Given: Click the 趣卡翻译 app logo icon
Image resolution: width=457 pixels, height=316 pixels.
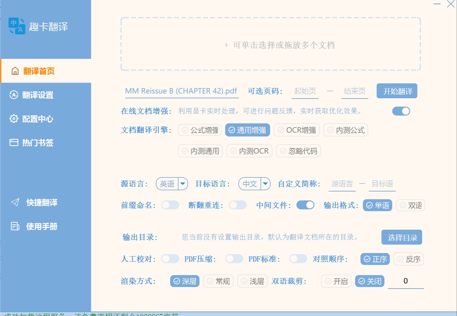Looking at the screenshot, I should (17, 26).
